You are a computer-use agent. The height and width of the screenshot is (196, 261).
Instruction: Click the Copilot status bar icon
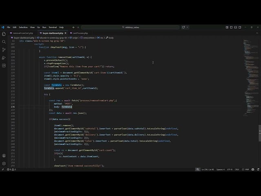click(x=253, y=169)
